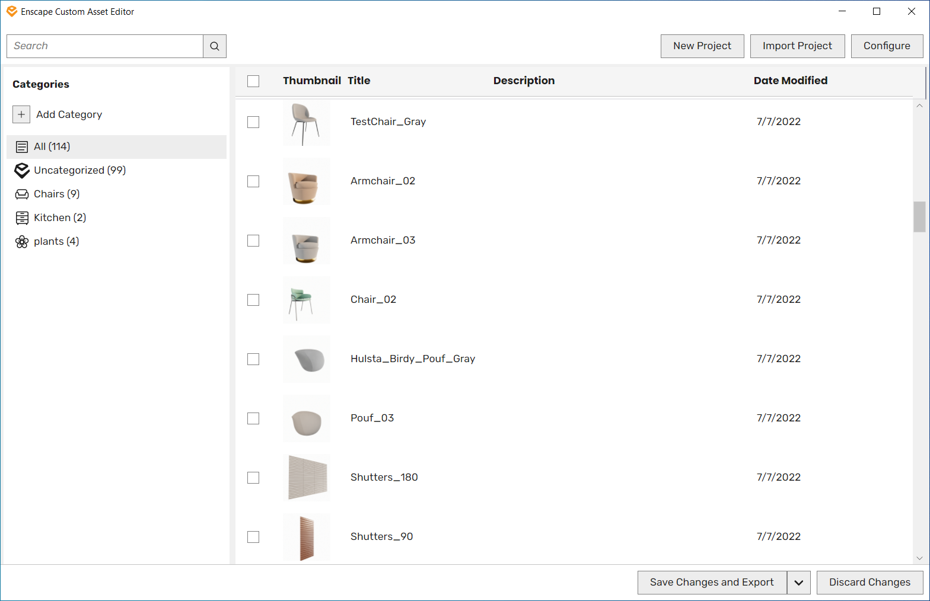The image size is (930, 601).
Task: Click the New Project button
Action: (x=702, y=46)
